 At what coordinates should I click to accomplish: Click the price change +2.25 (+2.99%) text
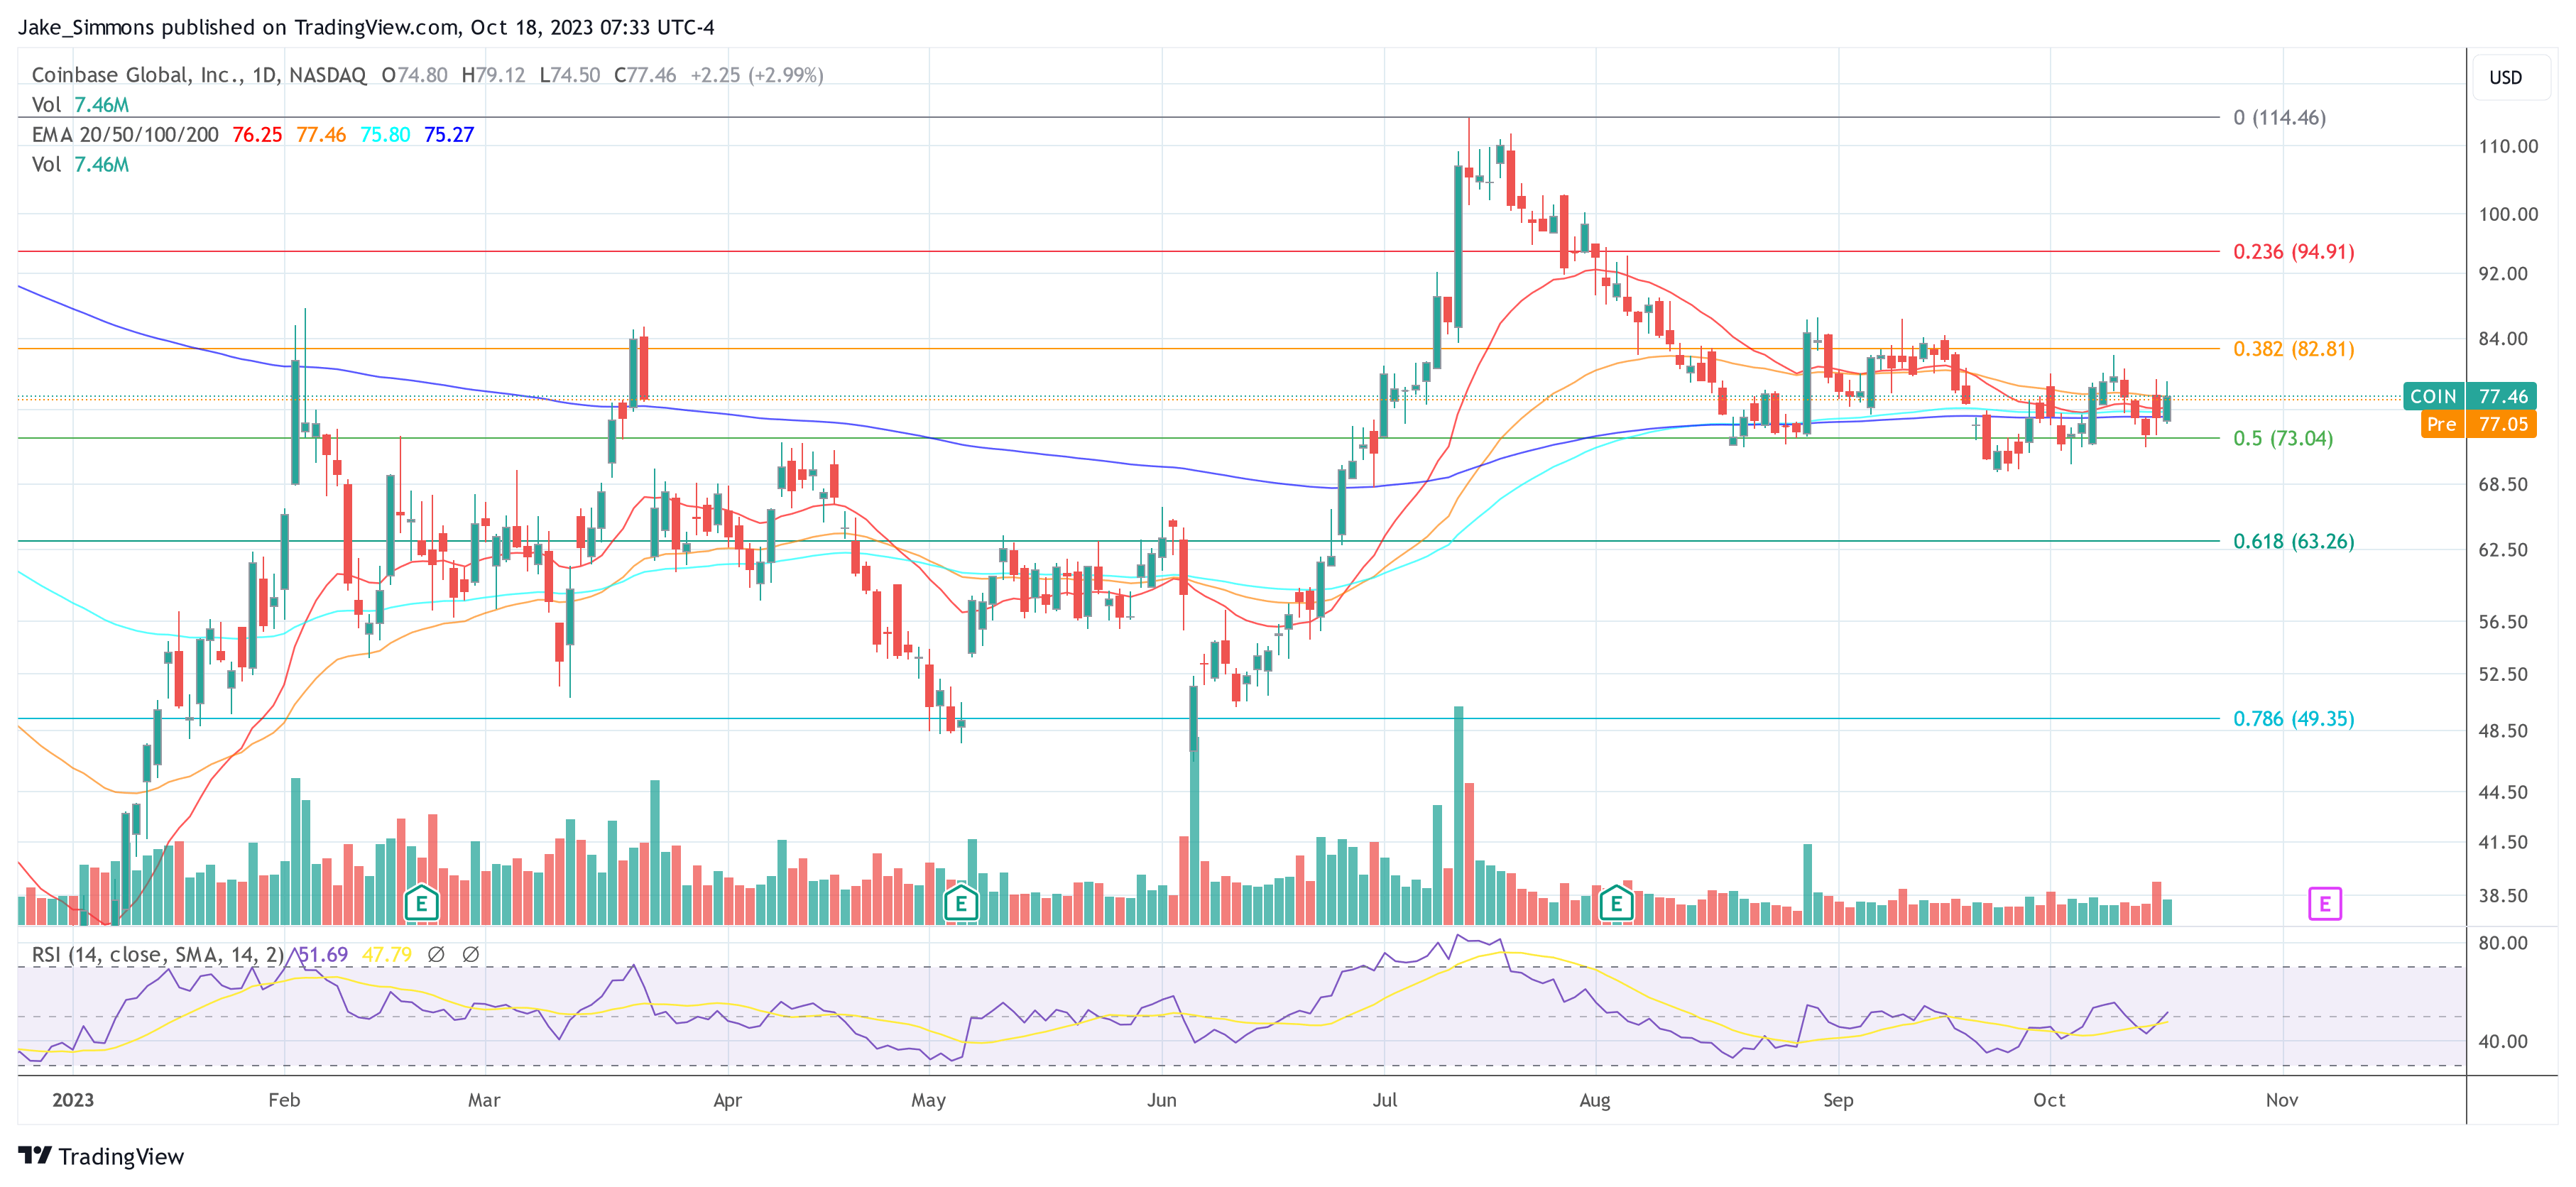tap(757, 75)
